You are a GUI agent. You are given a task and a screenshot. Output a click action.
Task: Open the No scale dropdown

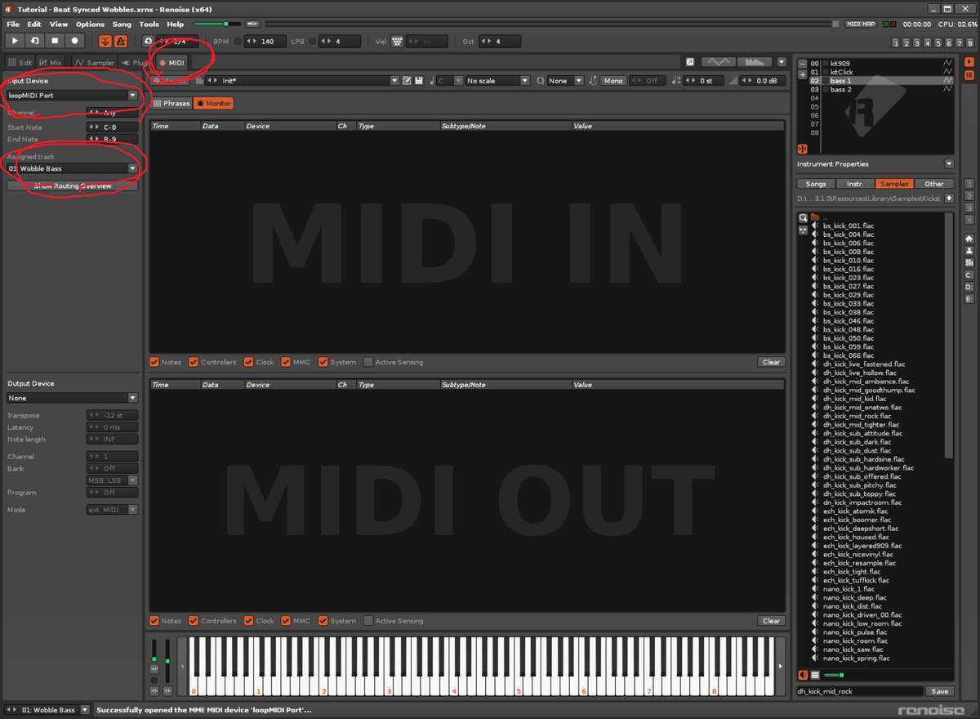point(497,81)
